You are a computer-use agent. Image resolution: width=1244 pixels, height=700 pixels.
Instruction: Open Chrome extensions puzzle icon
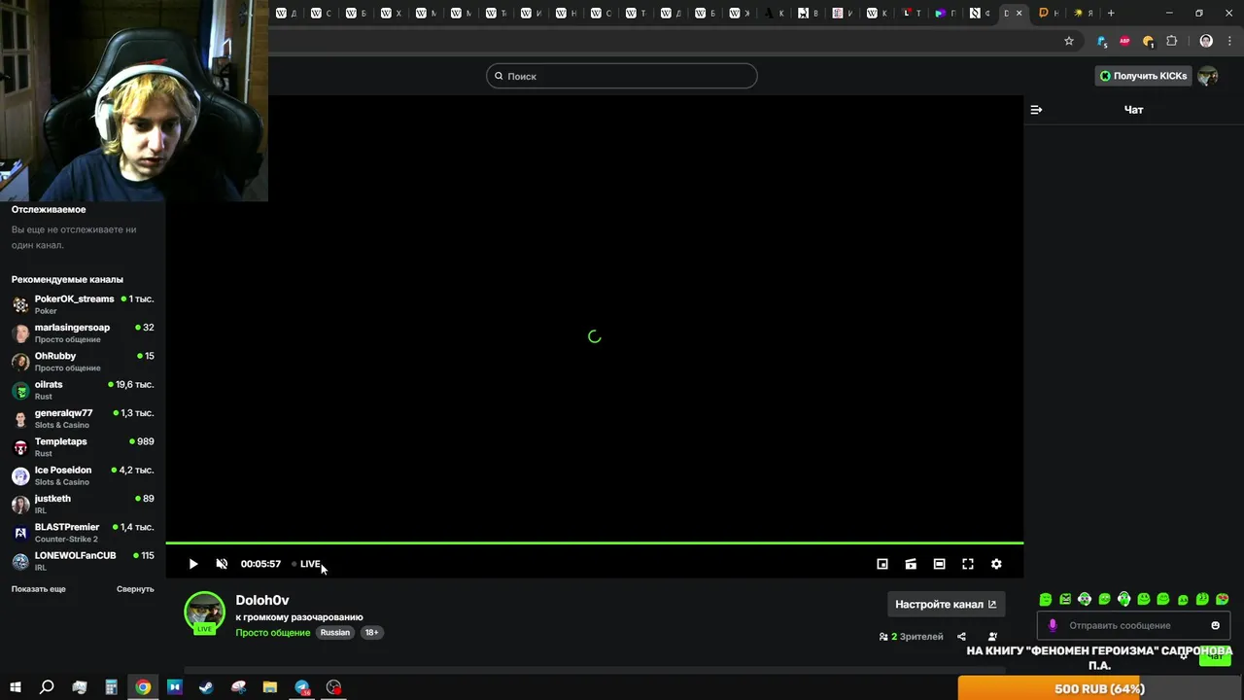(x=1171, y=41)
